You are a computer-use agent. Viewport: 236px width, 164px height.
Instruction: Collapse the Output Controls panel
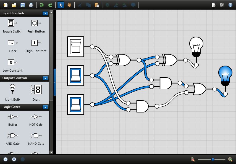(45, 78)
